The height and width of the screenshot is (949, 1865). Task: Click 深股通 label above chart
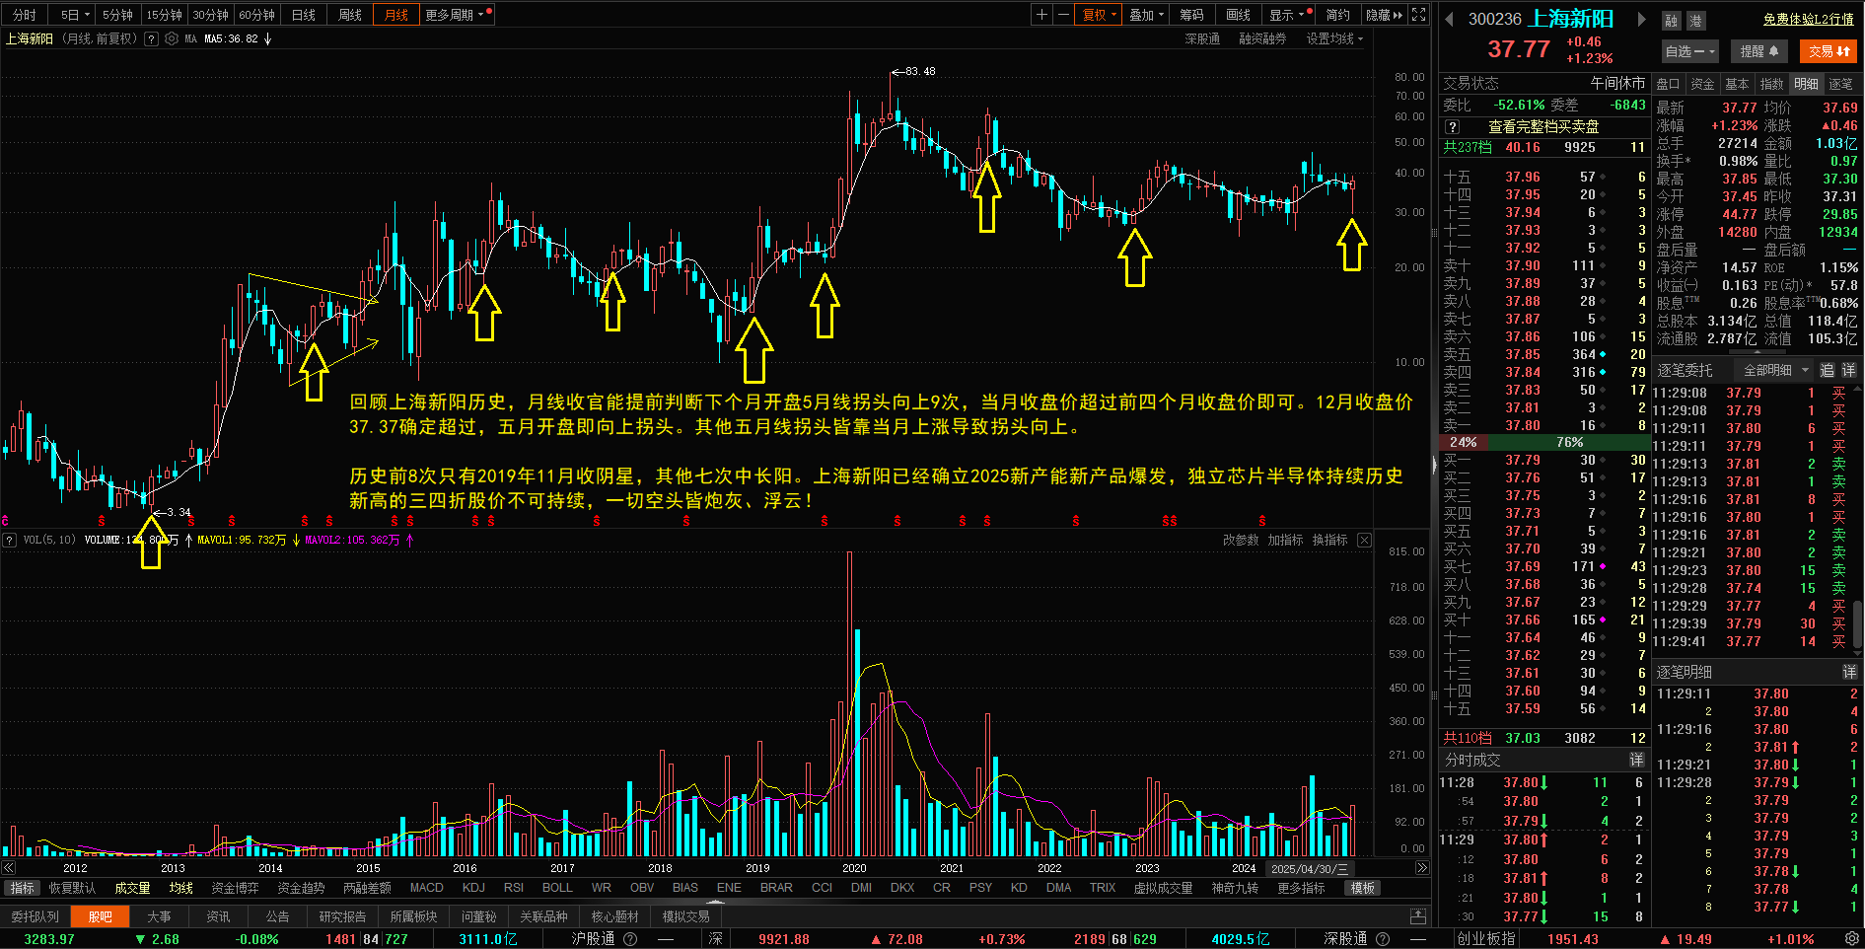tap(1202, 39)
